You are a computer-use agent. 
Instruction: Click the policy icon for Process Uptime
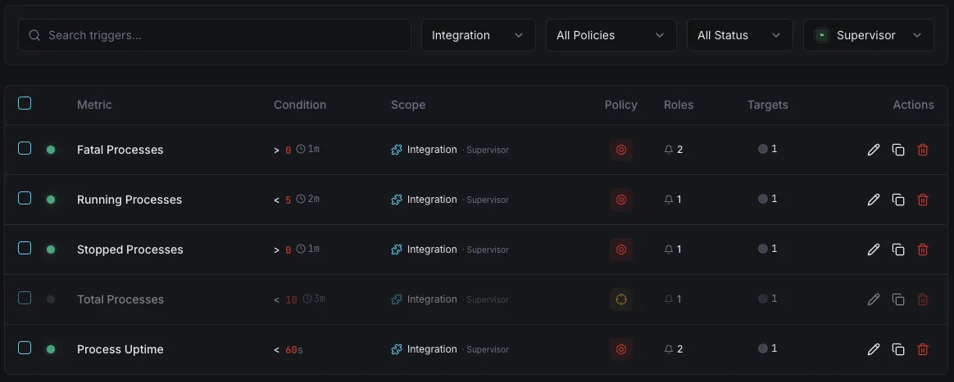coord(621,348)
